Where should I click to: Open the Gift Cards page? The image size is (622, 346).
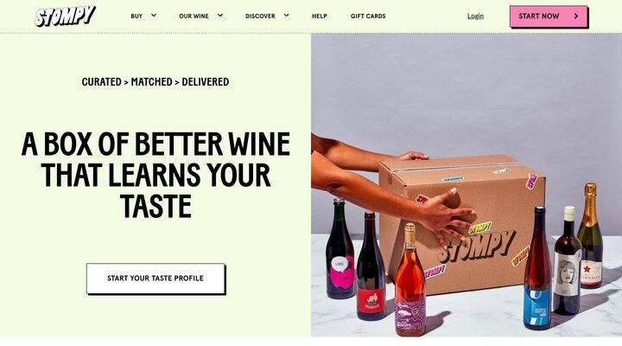pos(368,16)
